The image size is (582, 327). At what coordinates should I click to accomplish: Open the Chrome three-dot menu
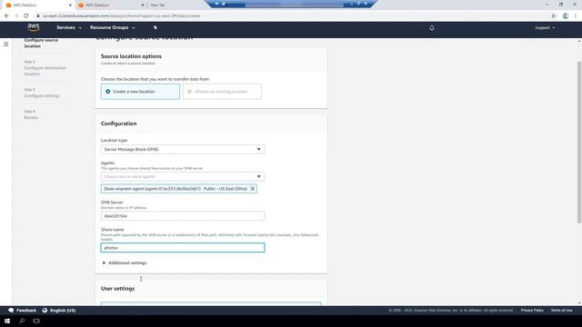pos(576,16)
